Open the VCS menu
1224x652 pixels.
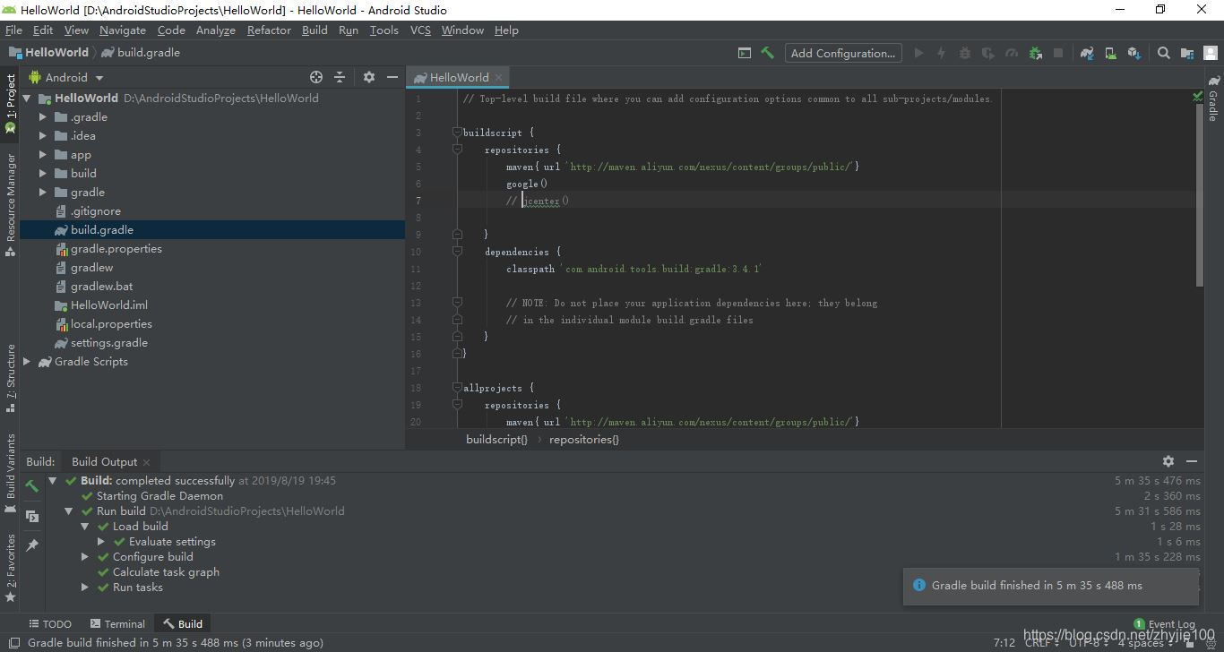click(420, 30)
